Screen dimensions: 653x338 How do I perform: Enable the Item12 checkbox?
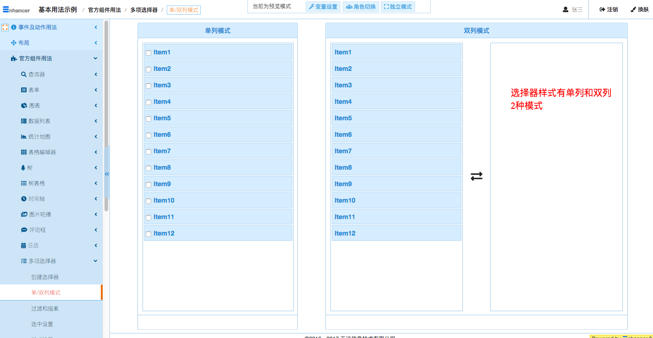pyautogui.click(x=148, y=234)
